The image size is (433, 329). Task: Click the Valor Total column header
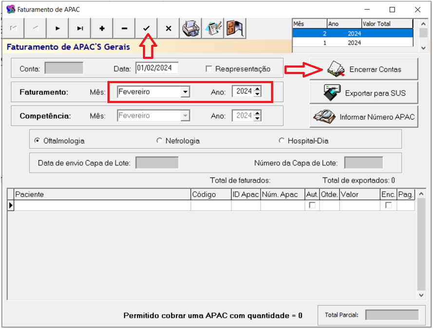[387, 24]
